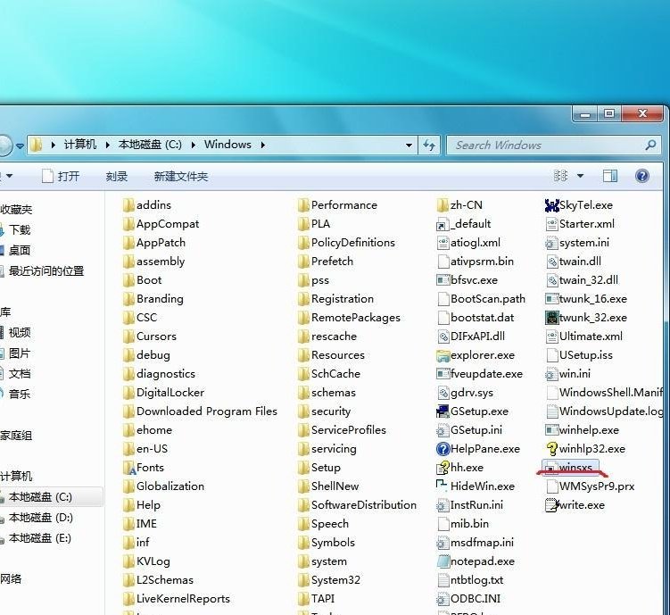Open the recent pages dropdown by back button
670x615 pixels.
point(20,146)
